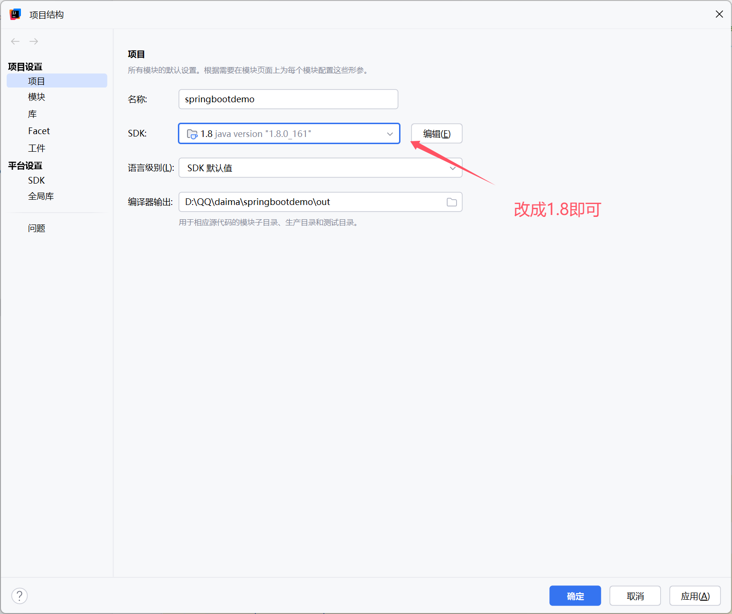Open the 语言级别 dropdown
732x614 pixels.
(x=452, y=168)
